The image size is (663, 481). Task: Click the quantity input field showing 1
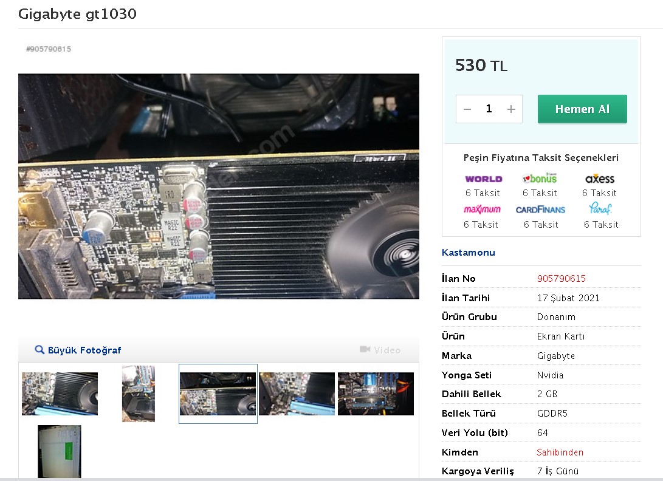pyautogui.click(x=489, y=109)
